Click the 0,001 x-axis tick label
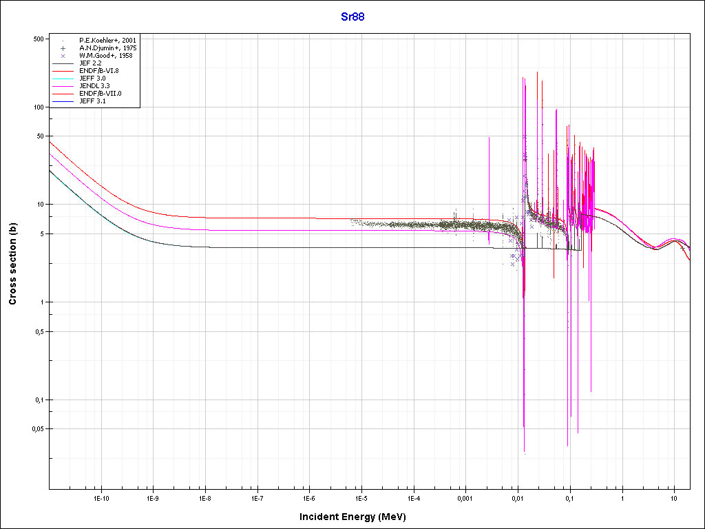Viewport: 705px width, 529px height. pos(465,497)
